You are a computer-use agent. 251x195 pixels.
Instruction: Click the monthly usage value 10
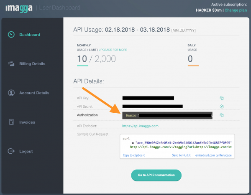[82, 59]
